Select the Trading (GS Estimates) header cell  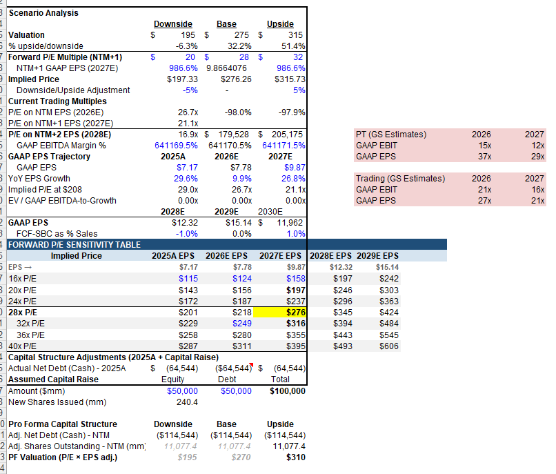click(x=399, y=179)
